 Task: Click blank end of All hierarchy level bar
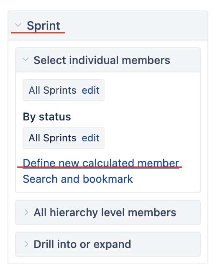tap(188, 212)
